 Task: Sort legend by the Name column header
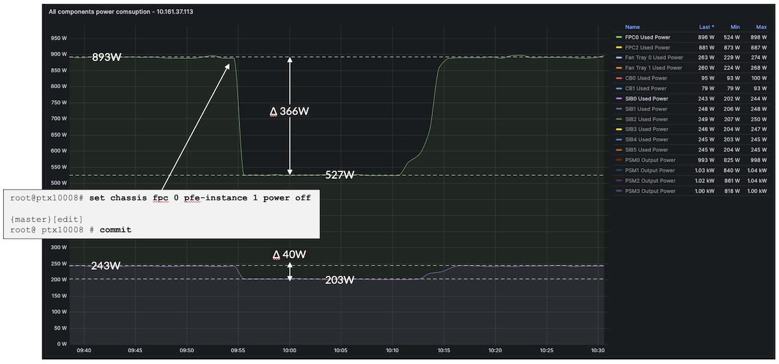632,27
